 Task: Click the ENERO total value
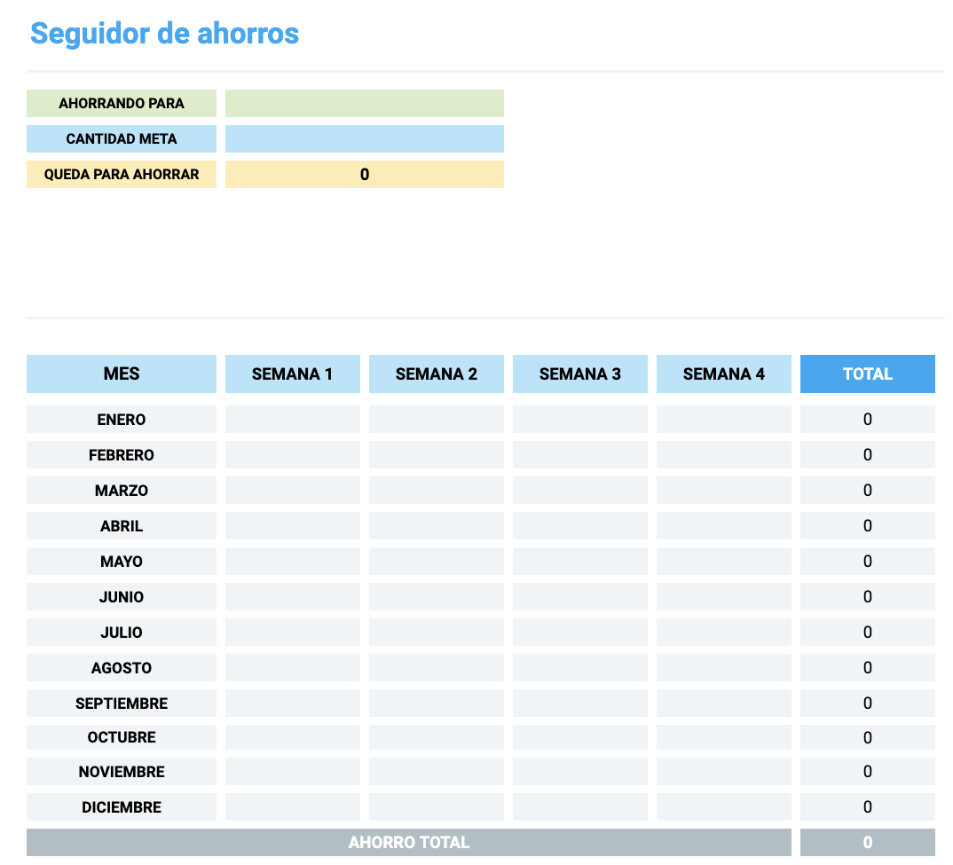[867, 420]
